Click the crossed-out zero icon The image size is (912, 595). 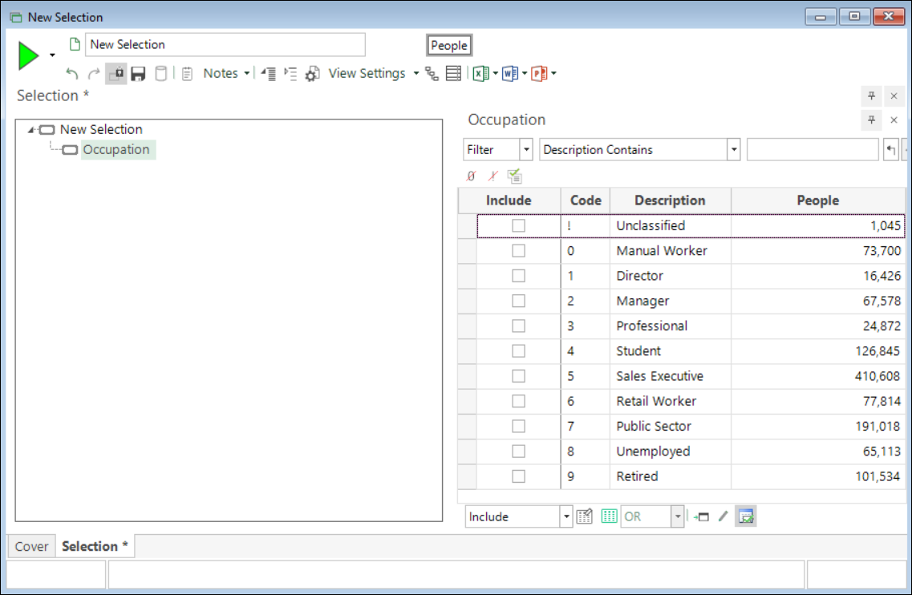pyautogui.click(x=471, y=176)
